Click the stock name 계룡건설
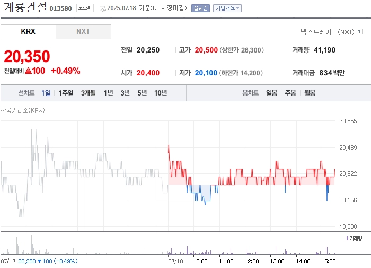The height and width of the screenshot is (268, 371). pyautogui.click(x=25, y=7)
